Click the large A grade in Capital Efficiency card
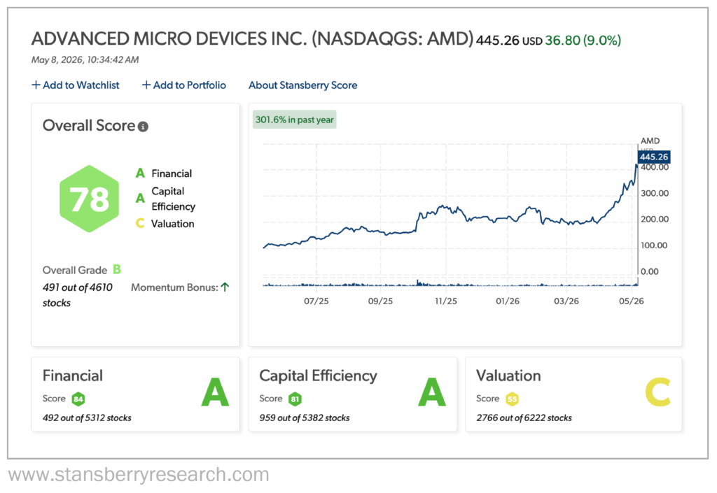Image resolution: width=717 pixels, height=493 pixels. point(431,392)
